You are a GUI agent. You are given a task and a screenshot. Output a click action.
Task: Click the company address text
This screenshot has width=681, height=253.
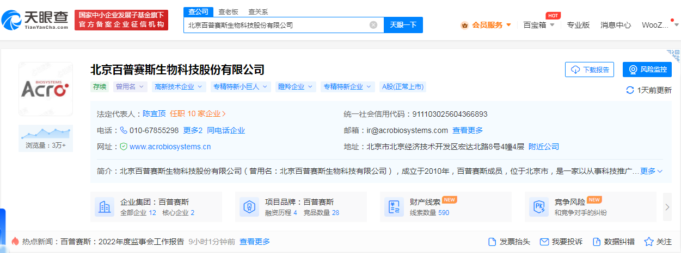[445, 147]
